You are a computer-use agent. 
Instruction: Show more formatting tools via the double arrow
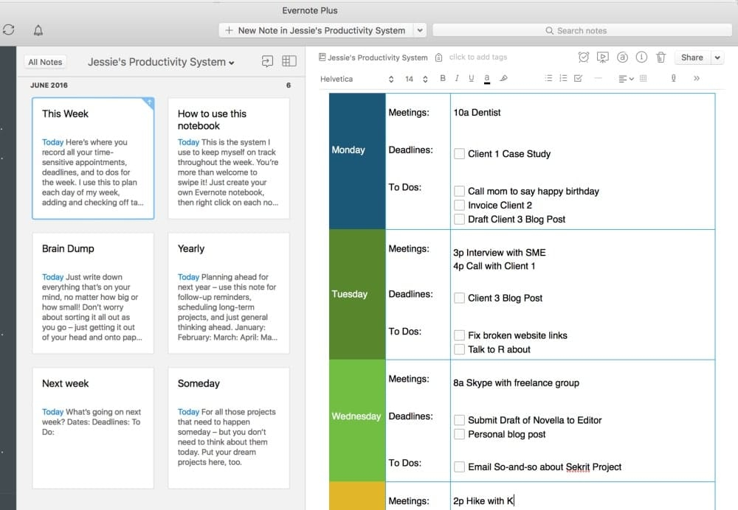coord(697,79)
